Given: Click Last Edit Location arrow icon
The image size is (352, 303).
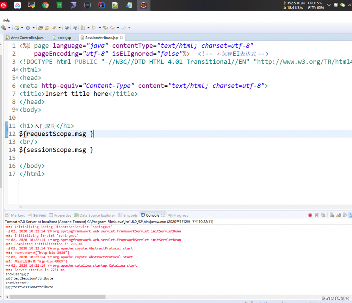Looking at the screenshot, I should point(105,27).
